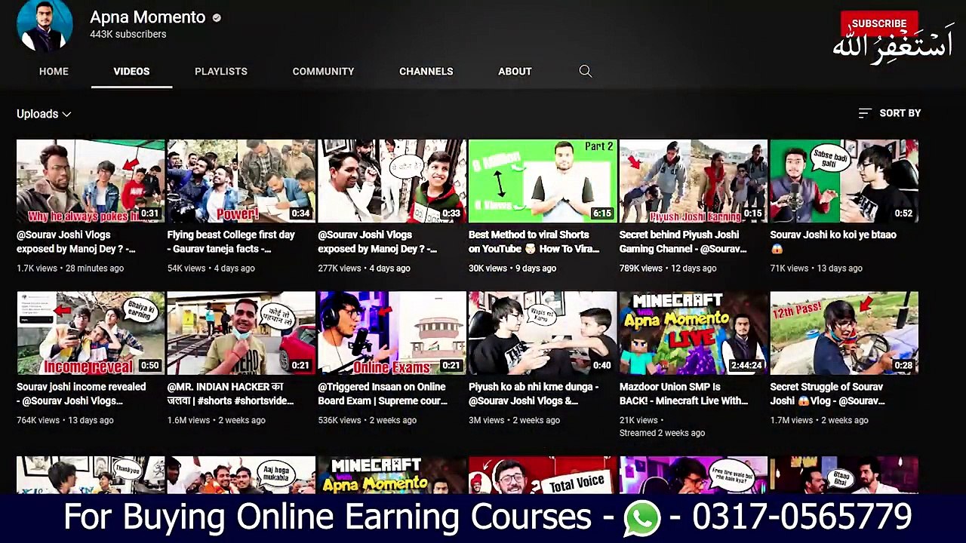Image resolution: width=966 pixels, height=543 pixels.
Task: Show the CHANNELS tab
Action: 426,71
